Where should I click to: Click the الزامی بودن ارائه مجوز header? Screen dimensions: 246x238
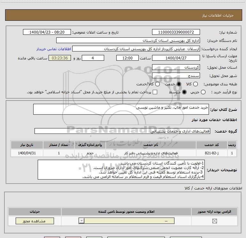[214, 211]
